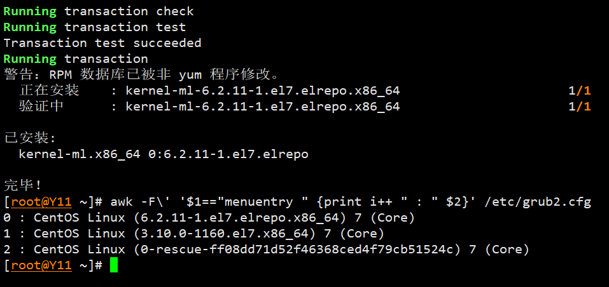Click the 完毕! completion message
The image size is (609, 287).
pyautogui.click(x=23, y=185)
